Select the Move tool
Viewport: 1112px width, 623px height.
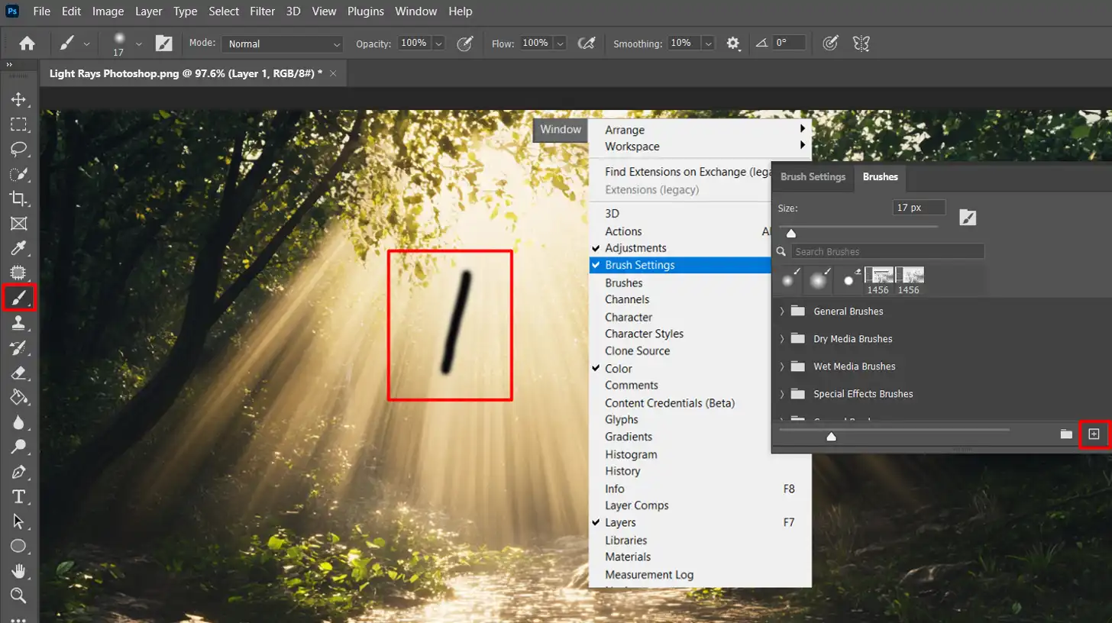point(18,99)
